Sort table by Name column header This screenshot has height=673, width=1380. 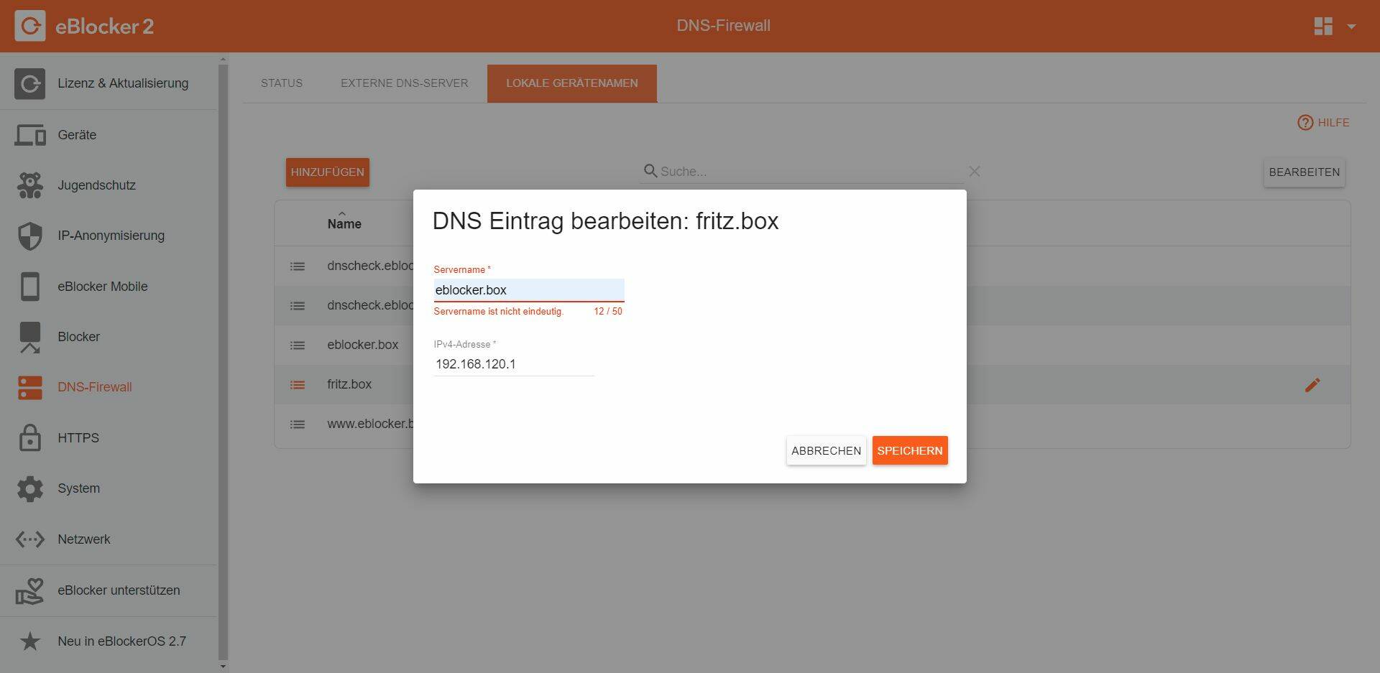344,223
